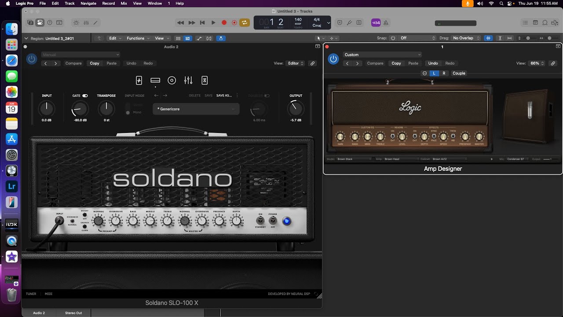Toggle Cycle mode in the transport
563x317 pixels.
245,22
